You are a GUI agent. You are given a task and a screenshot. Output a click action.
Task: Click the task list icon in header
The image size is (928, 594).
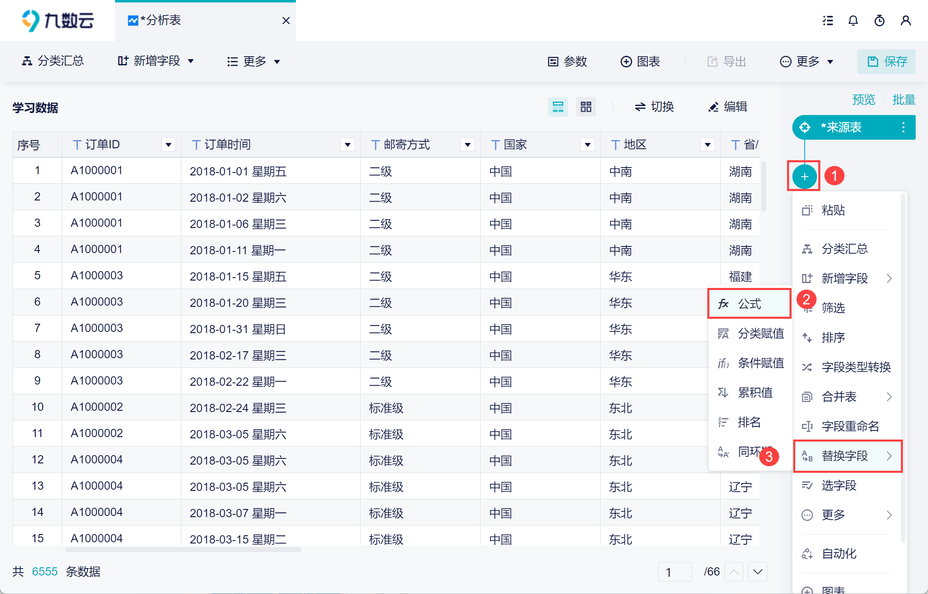click(x=827, y=21)
